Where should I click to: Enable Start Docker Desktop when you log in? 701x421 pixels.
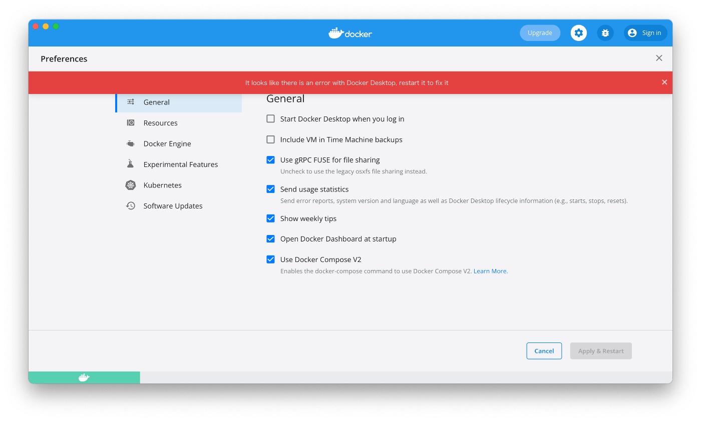(x=270, y=118)
